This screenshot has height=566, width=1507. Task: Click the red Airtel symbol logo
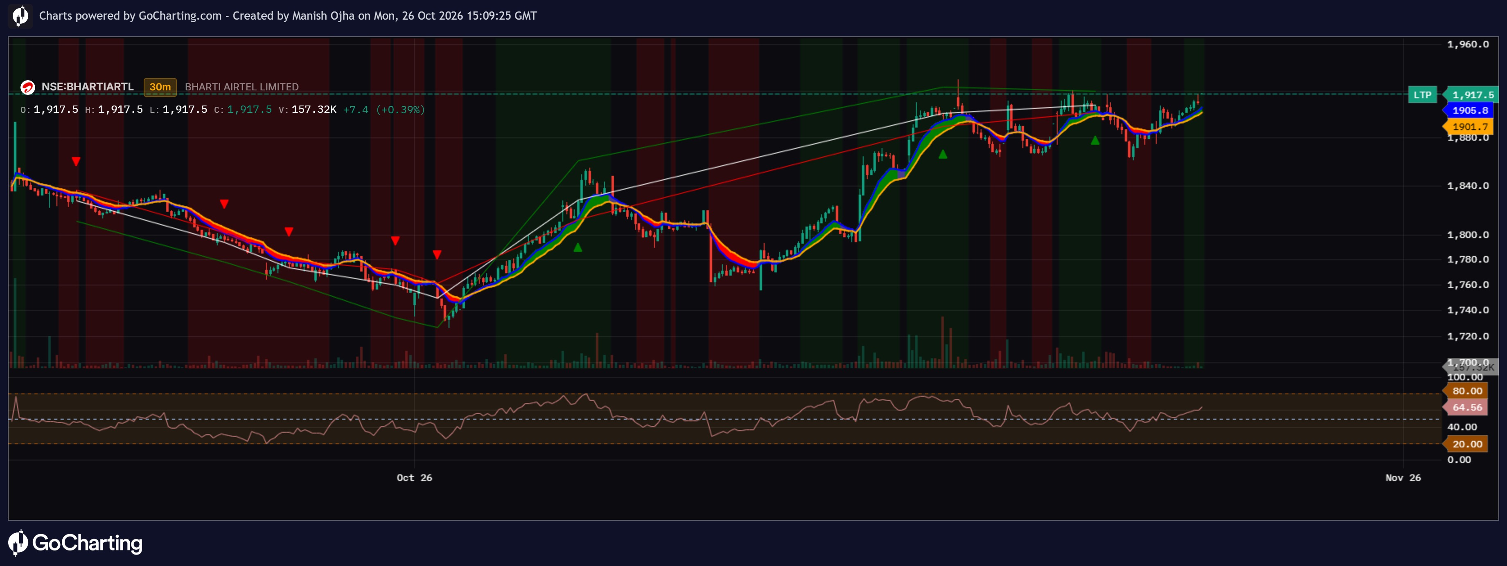[27, 87]
